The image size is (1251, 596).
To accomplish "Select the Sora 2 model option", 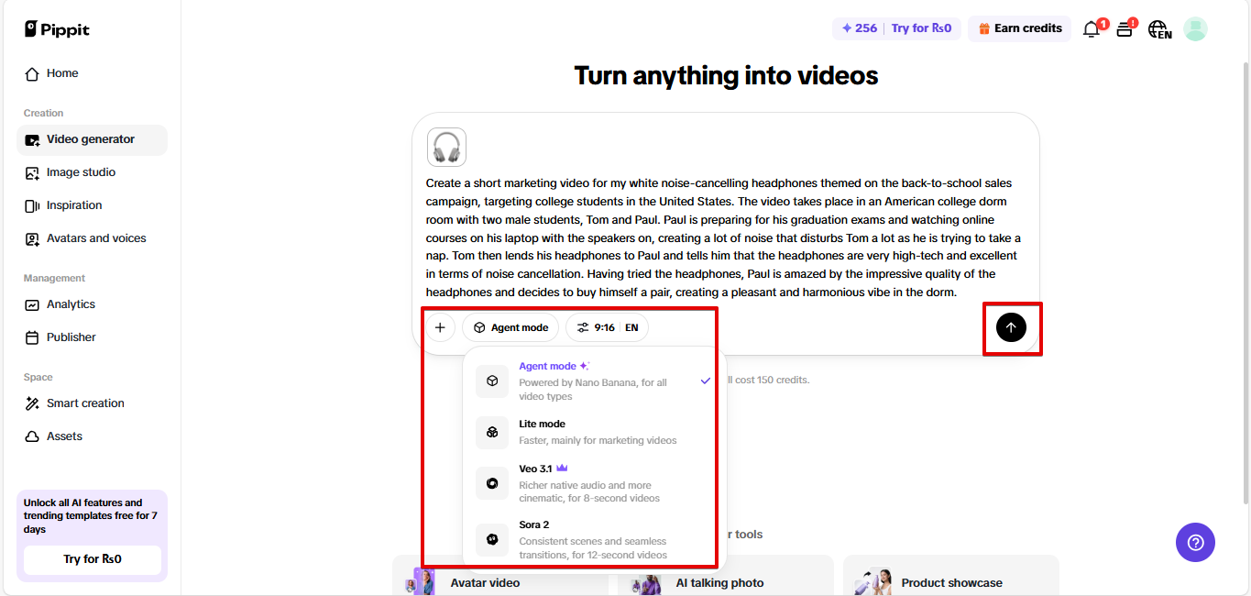I will (x=594, y=539).
